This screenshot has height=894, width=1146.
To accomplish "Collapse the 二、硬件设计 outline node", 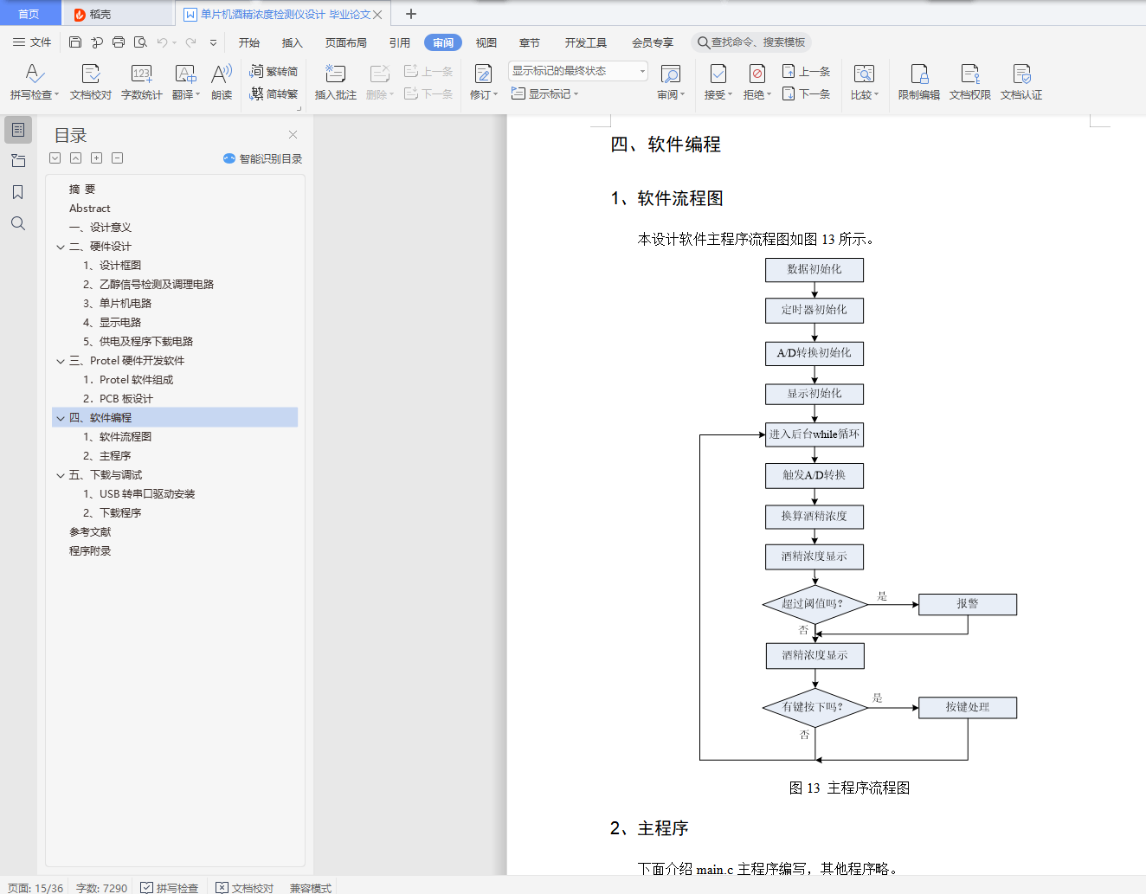I will pyautogui.click(x=61, y=247).
